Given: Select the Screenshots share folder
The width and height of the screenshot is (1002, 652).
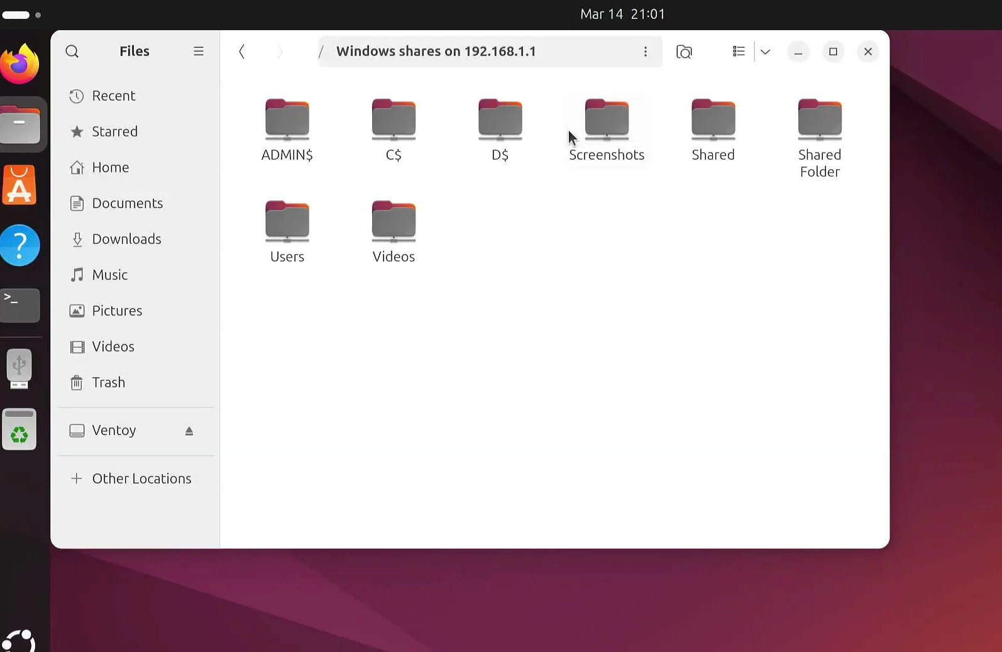Looking at the screenshot, I should click(607, 130).
